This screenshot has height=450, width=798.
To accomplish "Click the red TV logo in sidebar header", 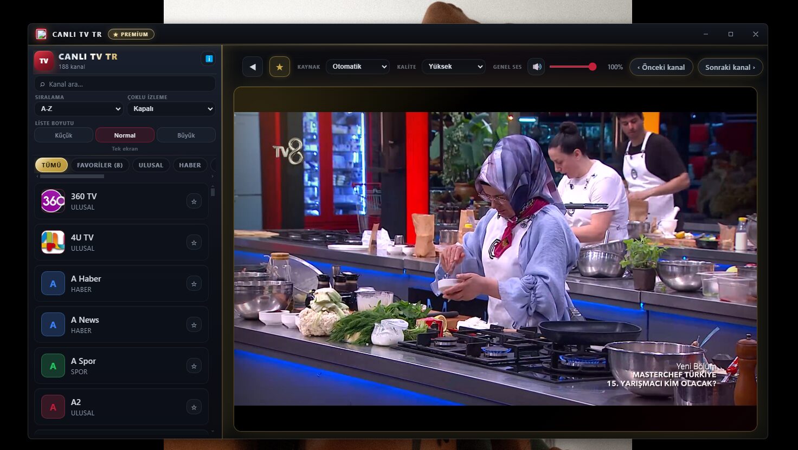I will (x=44, y=61).
